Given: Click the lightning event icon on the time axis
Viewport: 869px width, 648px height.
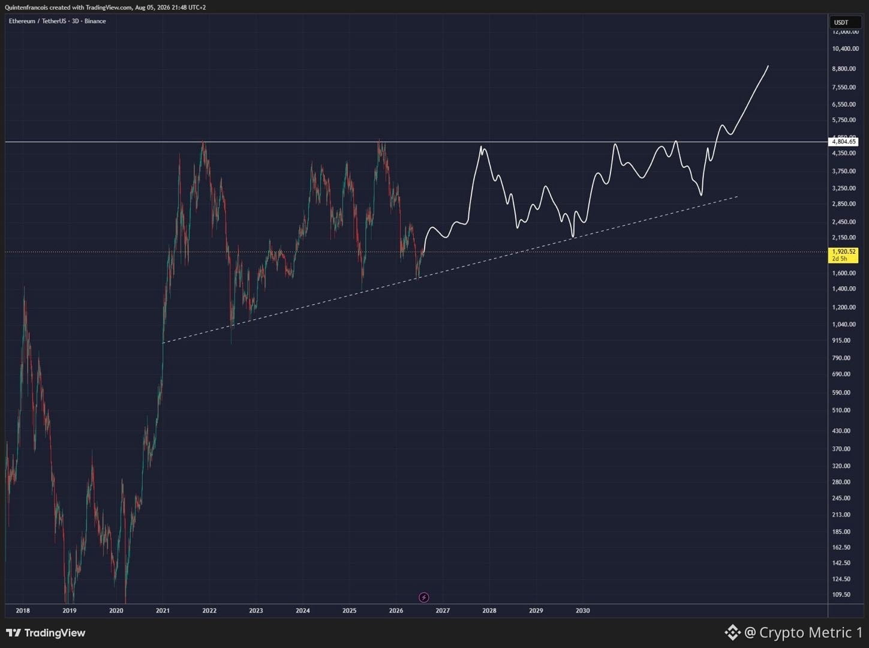Looking at the screenshot, I should 423,598.
